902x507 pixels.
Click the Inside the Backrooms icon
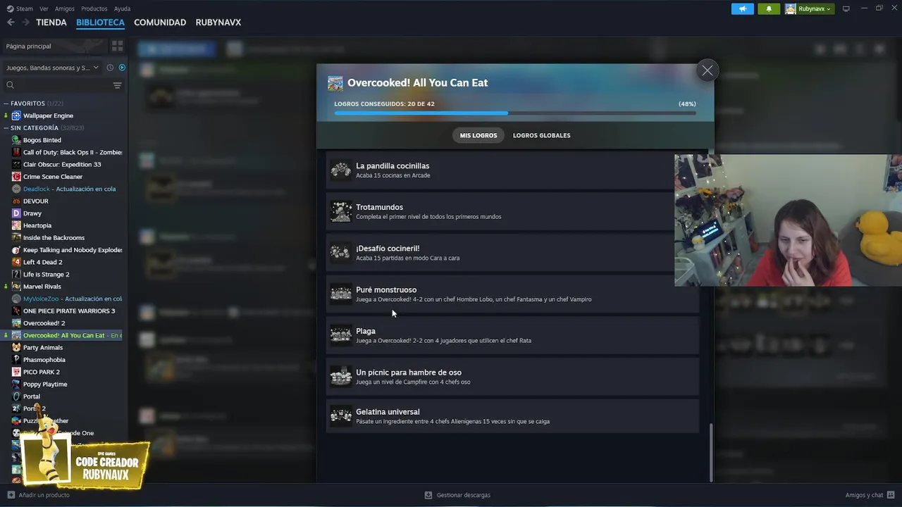(16, 237)
